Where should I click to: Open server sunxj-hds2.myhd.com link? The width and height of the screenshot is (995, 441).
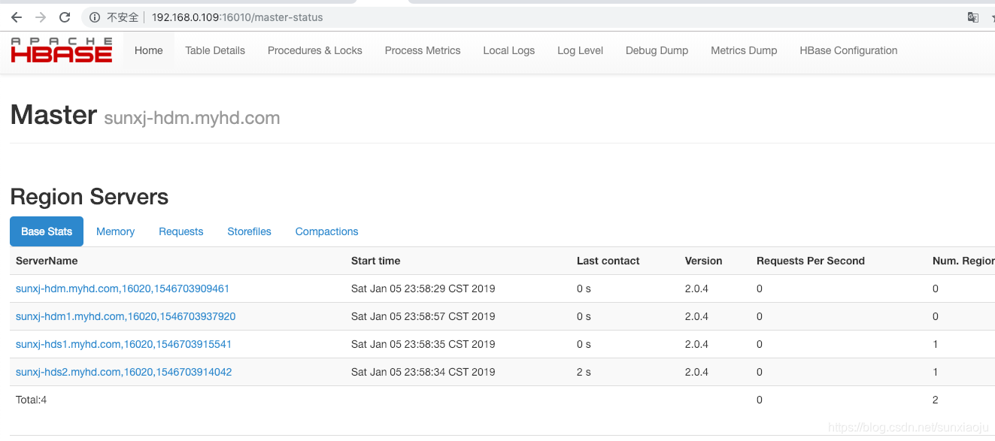coord(123,372)
